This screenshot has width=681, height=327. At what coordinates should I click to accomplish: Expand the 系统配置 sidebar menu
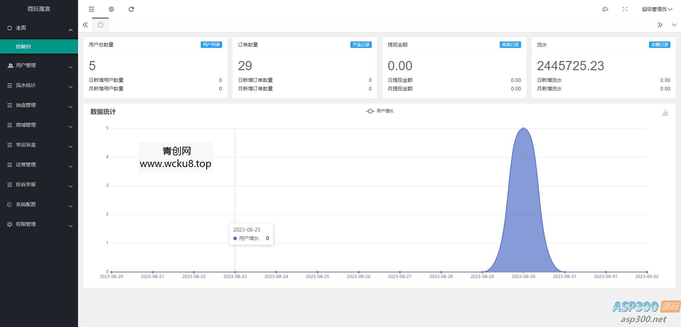[39, 205]
